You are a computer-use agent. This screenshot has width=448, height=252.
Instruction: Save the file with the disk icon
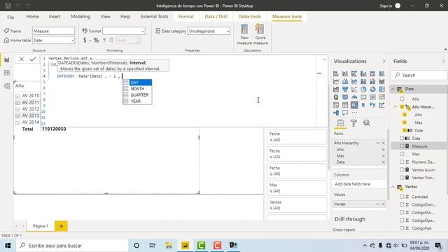point(8,6)
